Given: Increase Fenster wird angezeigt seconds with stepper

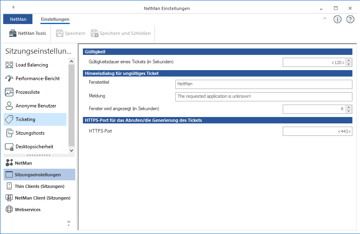Looking at the screenshot, I should [348, 107].
